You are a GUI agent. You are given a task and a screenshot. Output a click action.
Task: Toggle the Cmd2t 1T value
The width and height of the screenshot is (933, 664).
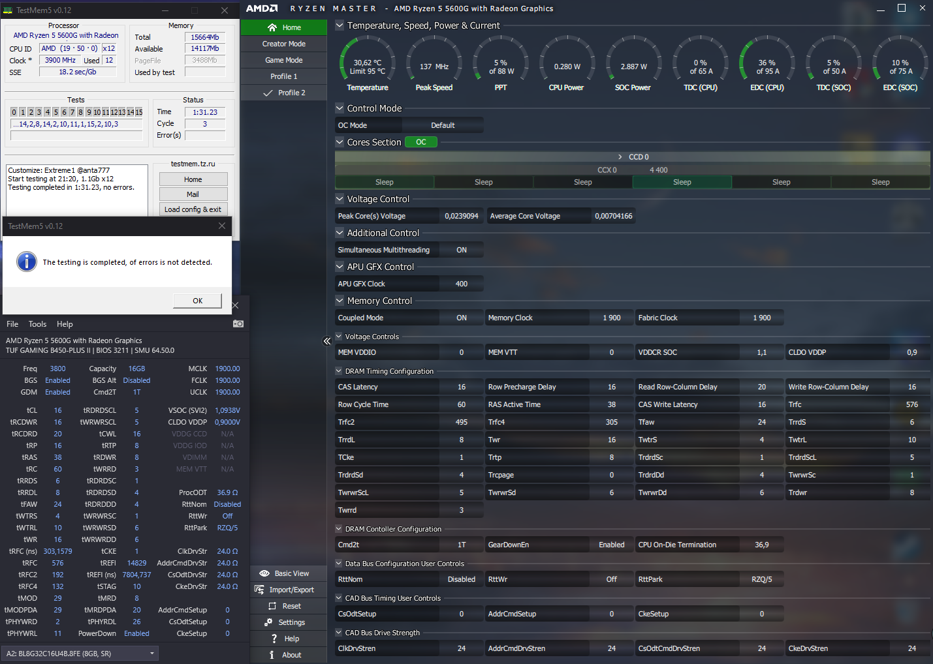click(x=462, y=545)
